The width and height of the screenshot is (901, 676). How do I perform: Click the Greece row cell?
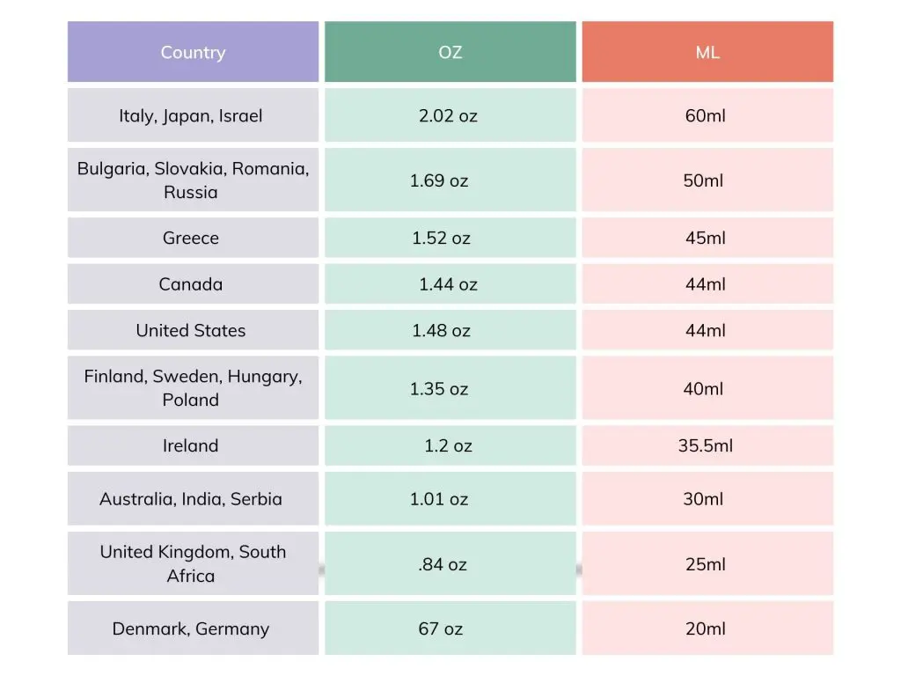click(191, 238)
